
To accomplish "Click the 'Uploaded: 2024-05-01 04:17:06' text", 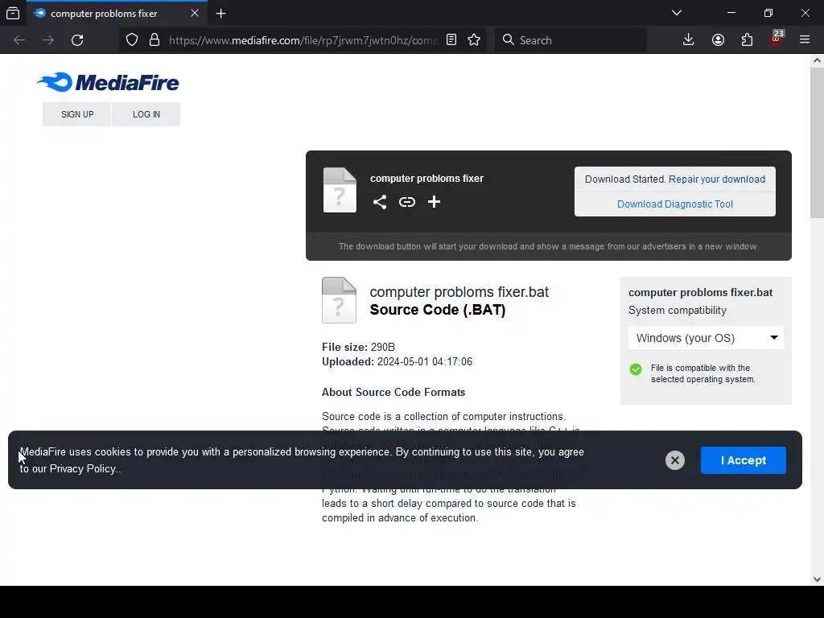I will pyautogui.click(x=397, y=362).
